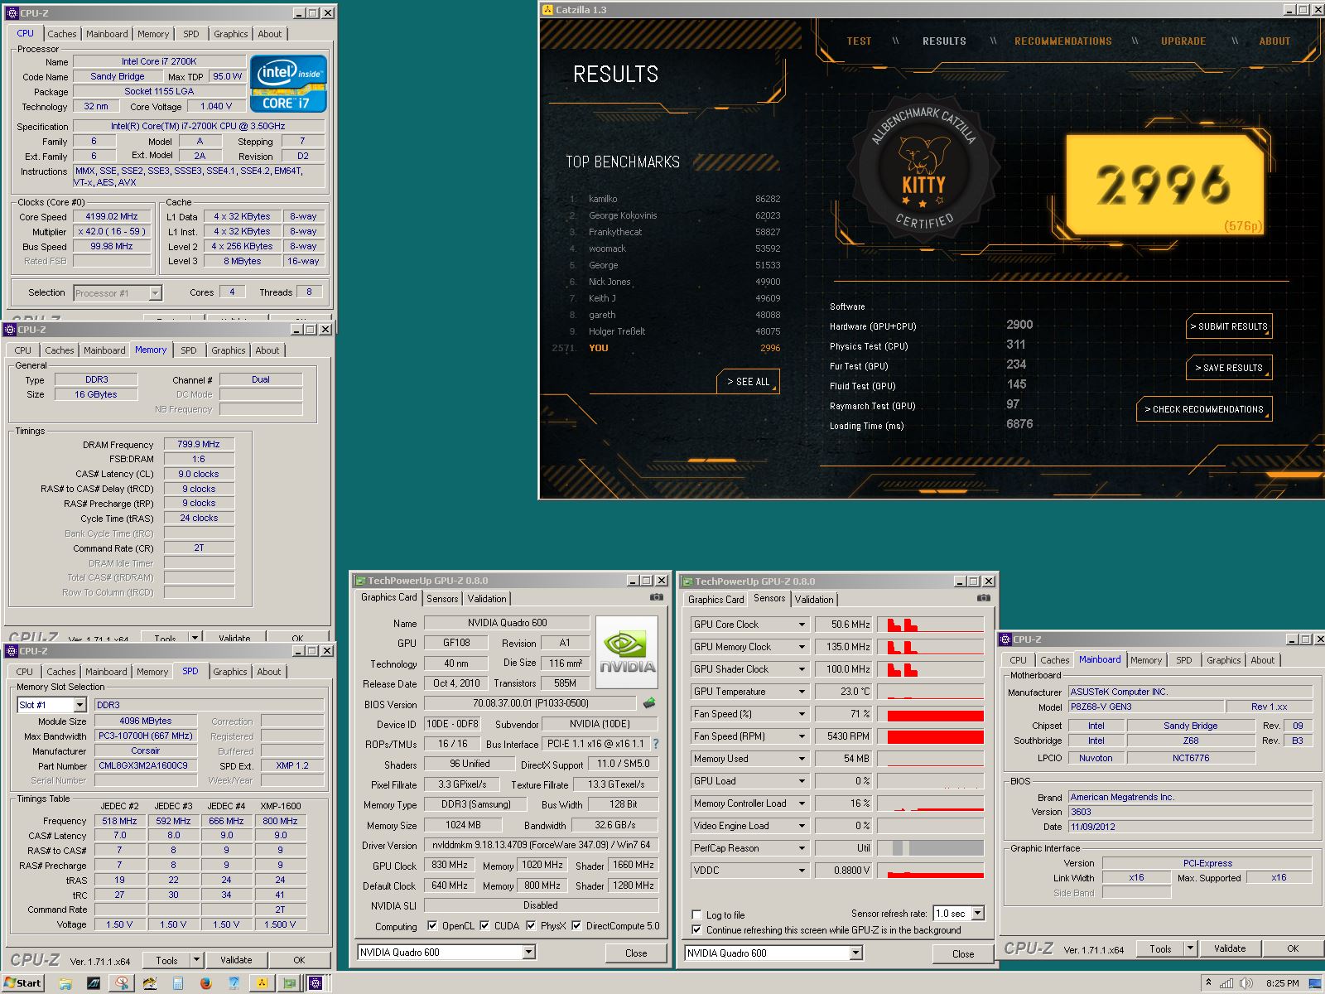
Task: Show hidden system tray icons
Action: coord(1208,982)
